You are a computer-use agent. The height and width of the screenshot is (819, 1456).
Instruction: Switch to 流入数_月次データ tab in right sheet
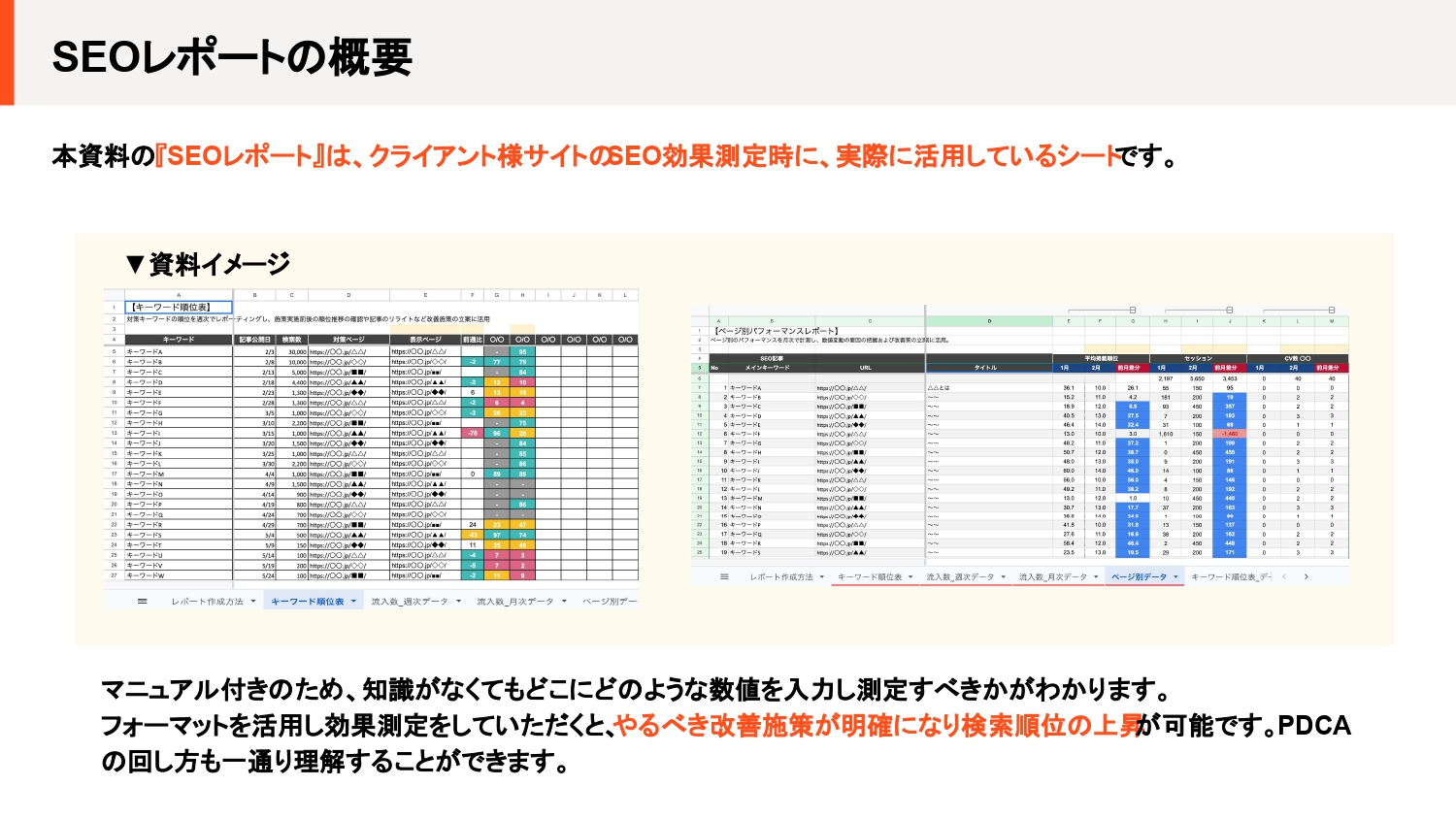1053,576
